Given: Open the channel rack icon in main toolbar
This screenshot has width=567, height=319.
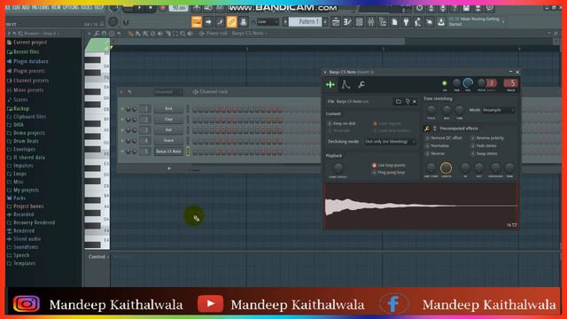Looking at the screenshot, I should click(x=359, y=22).
